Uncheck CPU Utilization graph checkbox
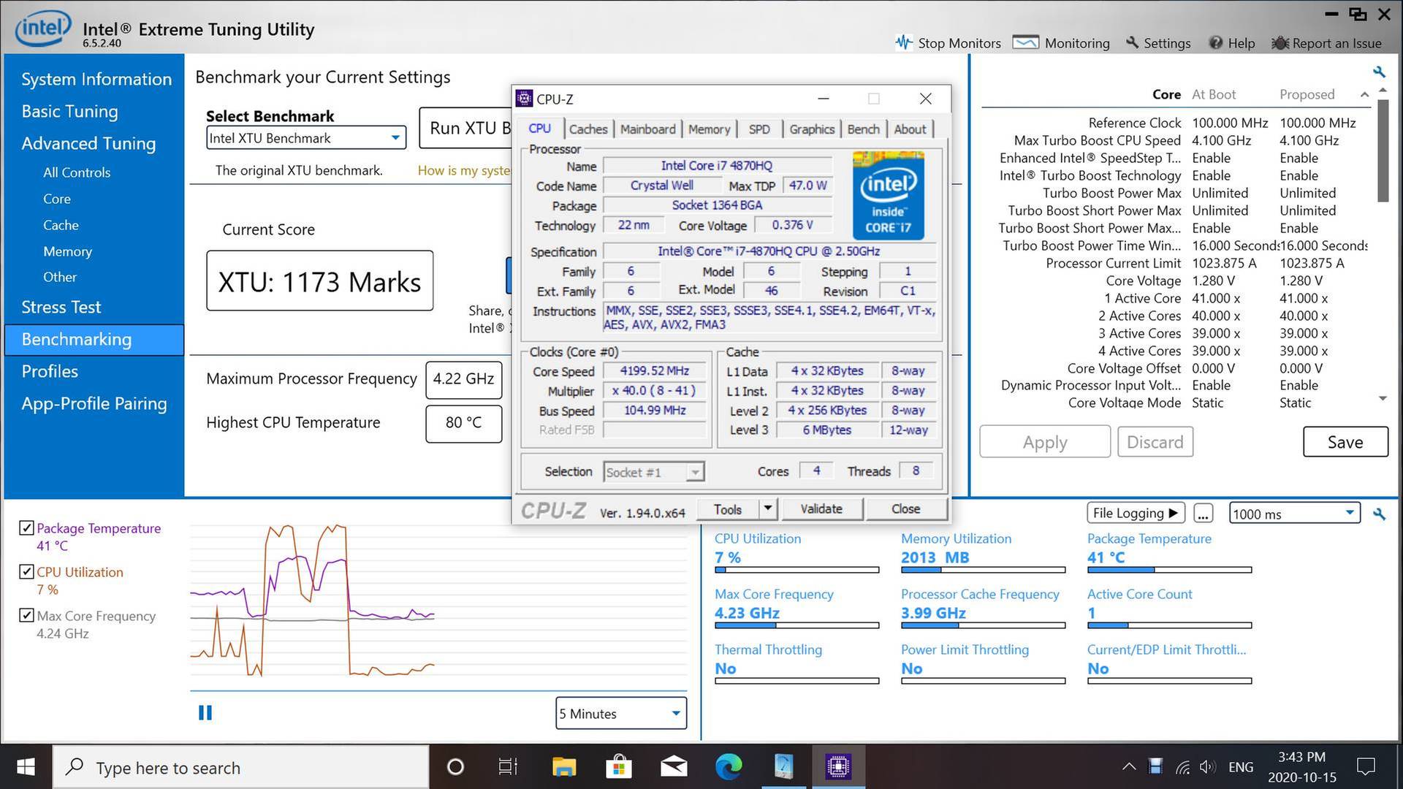 pos(26,571)
